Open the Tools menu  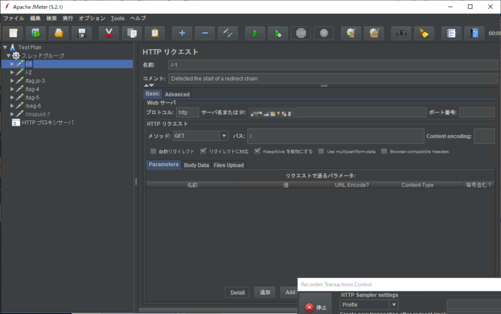tap(118, 18)
